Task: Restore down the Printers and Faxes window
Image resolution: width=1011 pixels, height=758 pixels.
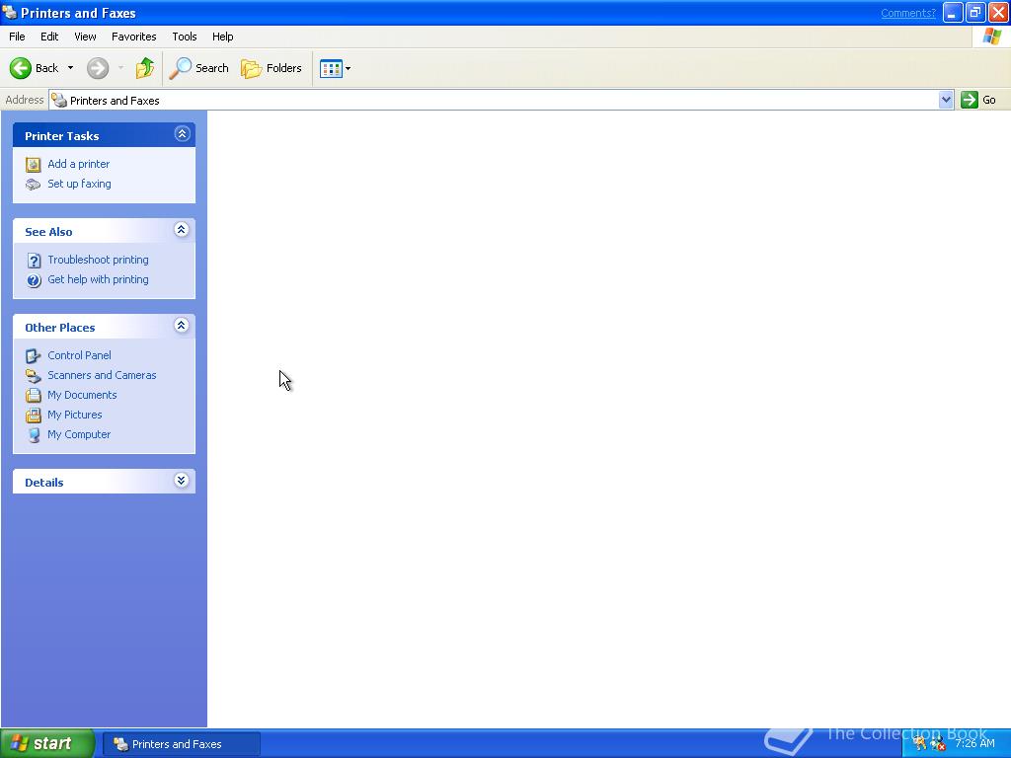Action: (x=974, y=12)
